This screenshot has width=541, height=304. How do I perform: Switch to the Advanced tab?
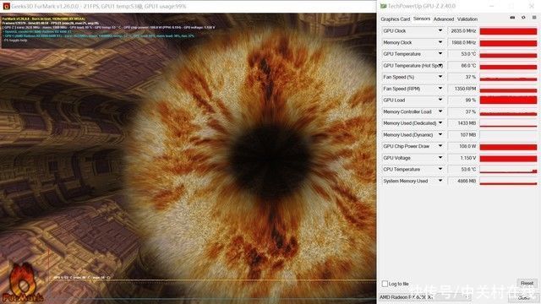[444, 19]
